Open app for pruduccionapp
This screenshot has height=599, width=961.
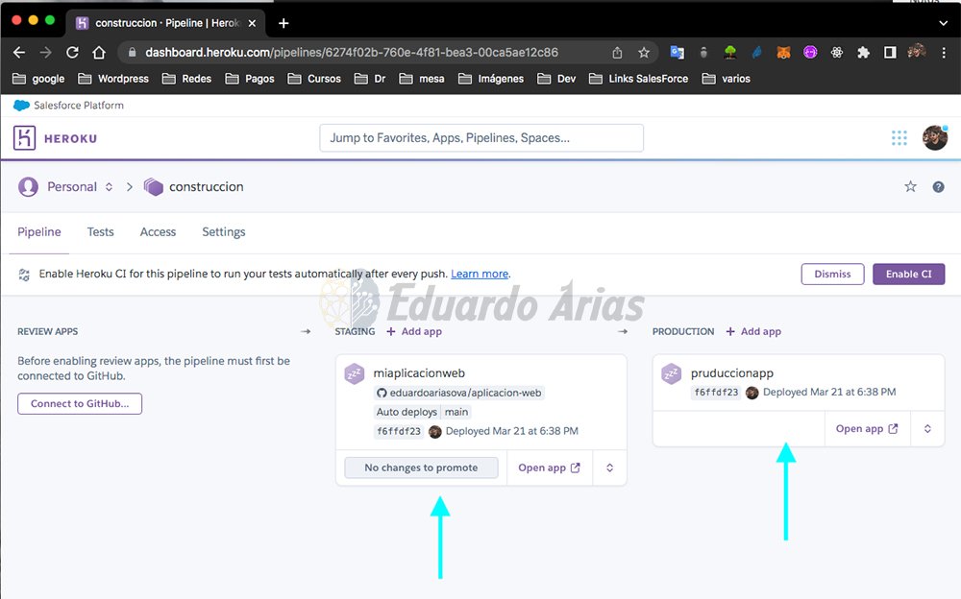pos(867,429)
